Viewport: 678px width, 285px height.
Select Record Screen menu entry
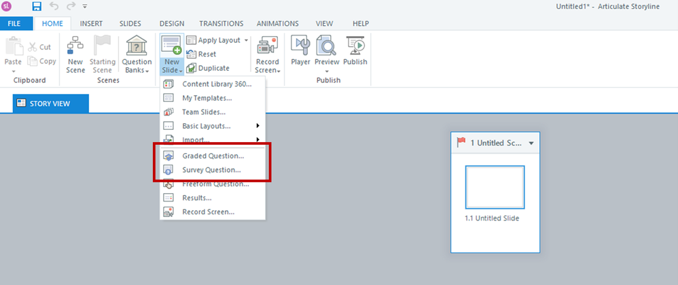(213, 212)
